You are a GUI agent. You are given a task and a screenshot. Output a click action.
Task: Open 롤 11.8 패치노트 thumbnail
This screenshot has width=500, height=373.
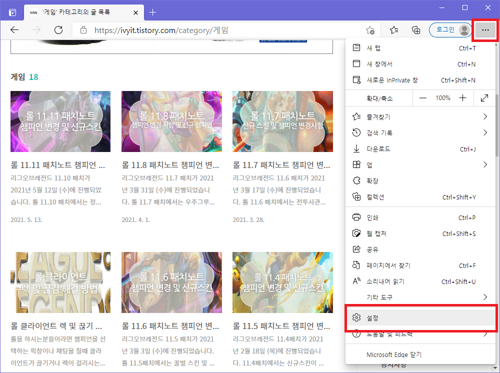pyautogui.click(x=171, y=121)
